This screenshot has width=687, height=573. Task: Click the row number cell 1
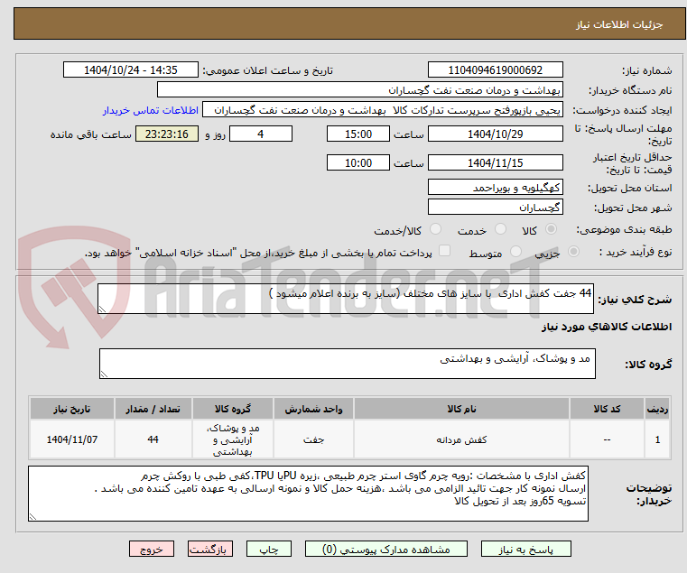pyautogui.click(x=657, y=439)
